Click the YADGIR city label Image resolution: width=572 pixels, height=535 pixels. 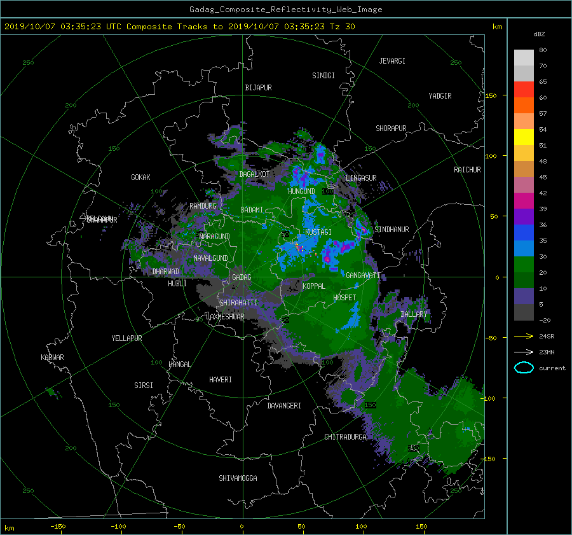coord(440,96)
